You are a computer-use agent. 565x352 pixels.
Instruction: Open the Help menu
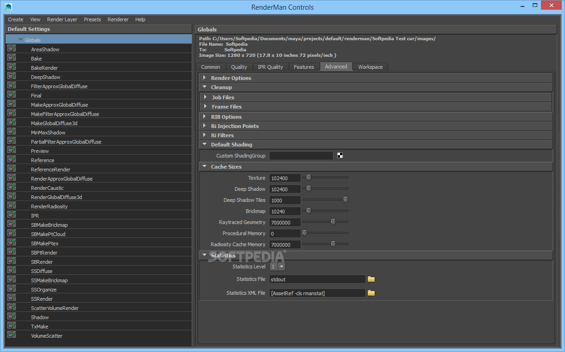point(140,19)
